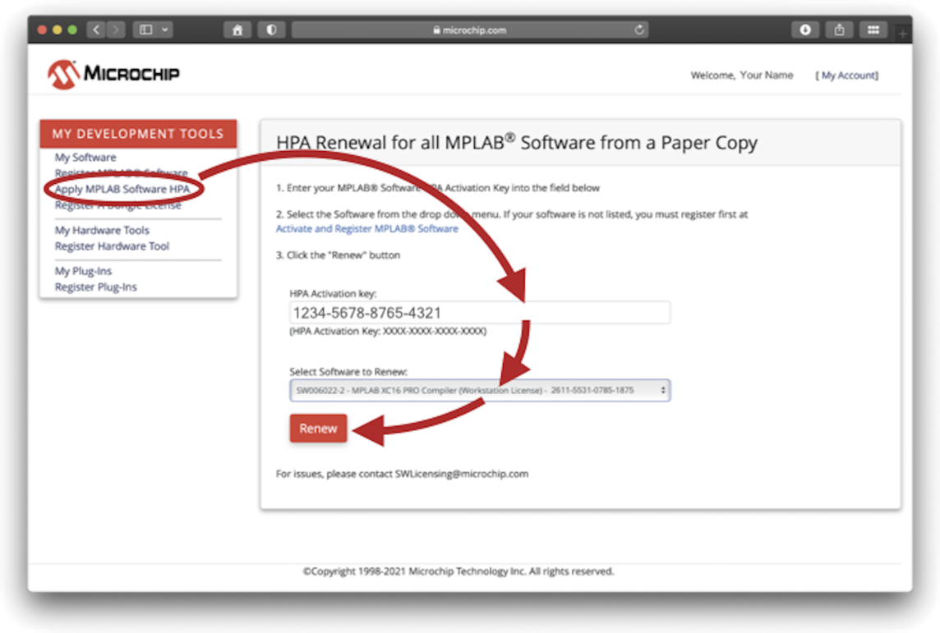Click the Safari forward arrow
The image size is (940, 633).
(x=116, y=30)
